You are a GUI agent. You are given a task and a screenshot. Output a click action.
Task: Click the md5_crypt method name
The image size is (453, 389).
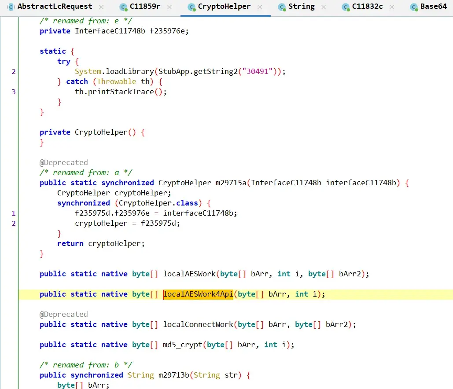click(183, 345)
